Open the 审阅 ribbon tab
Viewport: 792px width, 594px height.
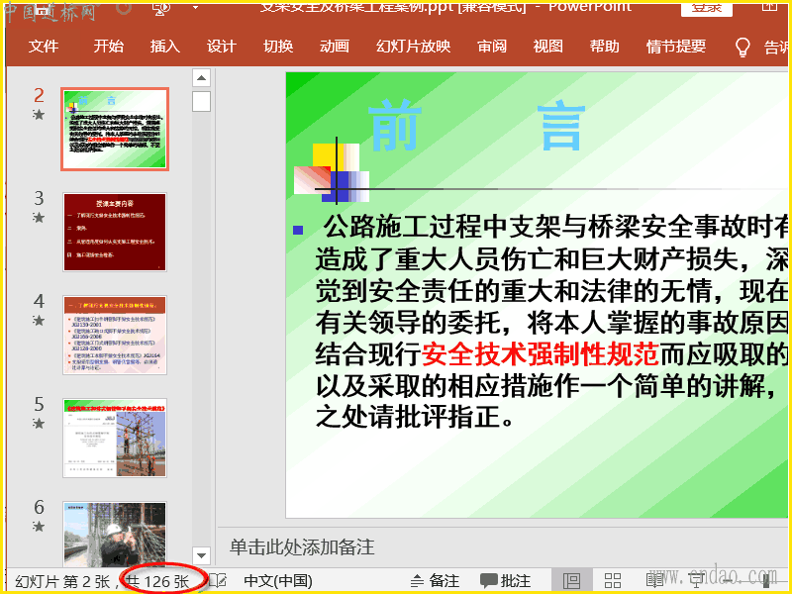pyautogui.click(x=492, y=47)
